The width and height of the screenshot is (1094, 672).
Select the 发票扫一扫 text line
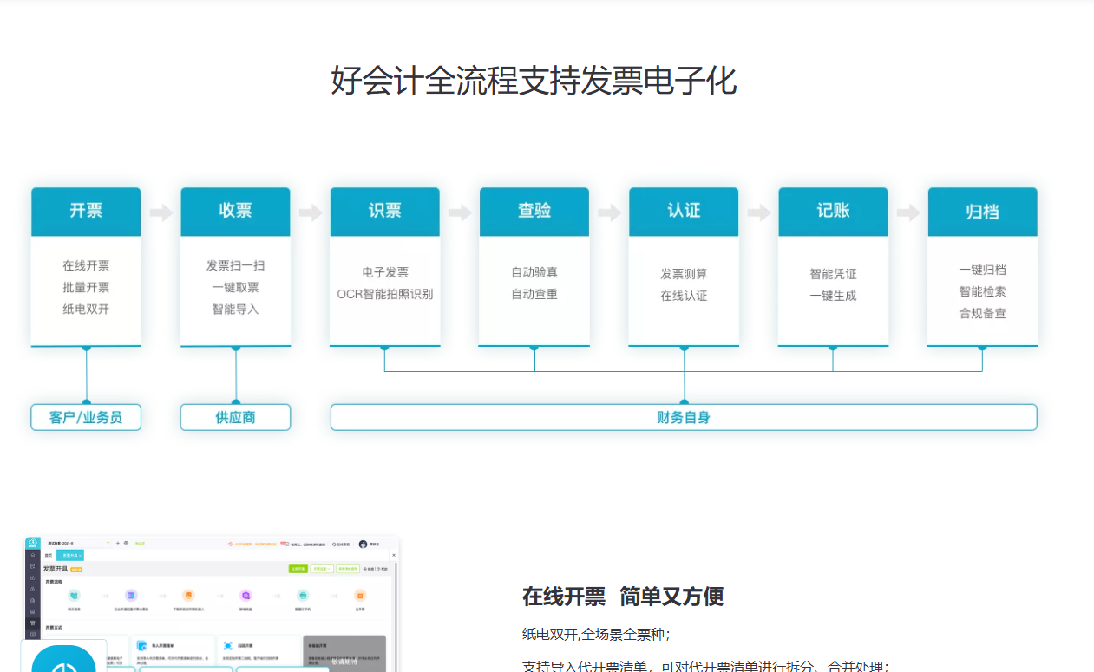235,265
